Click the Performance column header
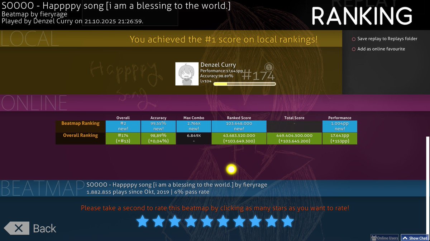 340,118
